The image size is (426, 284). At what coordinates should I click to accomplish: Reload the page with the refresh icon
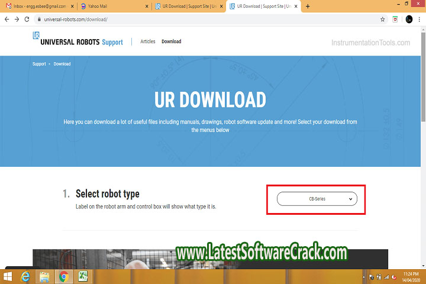coord(27,20)
